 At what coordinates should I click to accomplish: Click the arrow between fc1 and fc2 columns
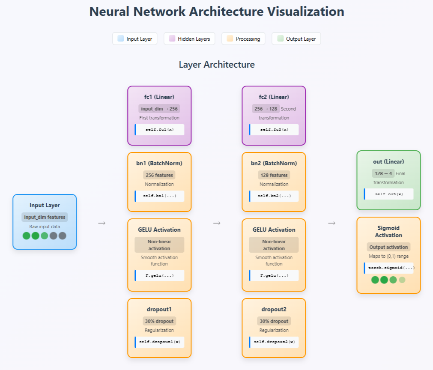[217, 223]
